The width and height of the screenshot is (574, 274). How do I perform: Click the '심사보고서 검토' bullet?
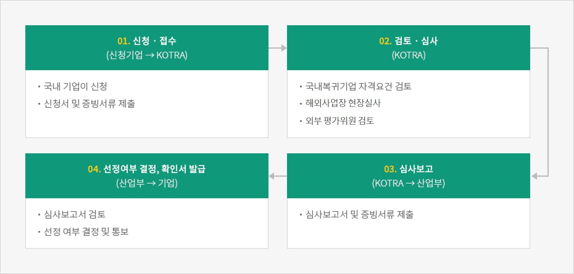[x=74, y=214]
